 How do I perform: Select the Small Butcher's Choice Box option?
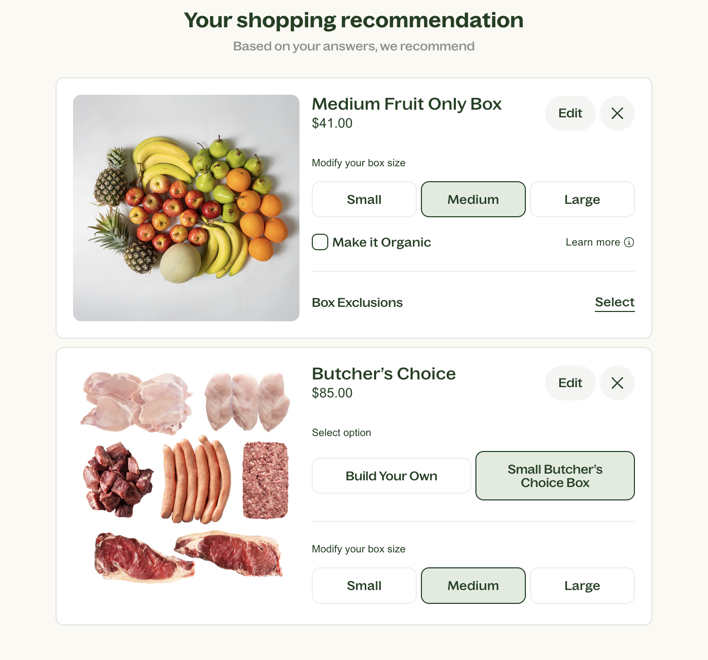tap(555, 476)
